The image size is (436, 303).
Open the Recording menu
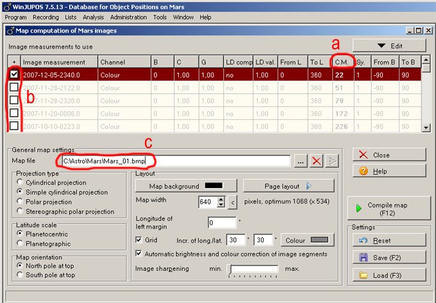(46, 17)
